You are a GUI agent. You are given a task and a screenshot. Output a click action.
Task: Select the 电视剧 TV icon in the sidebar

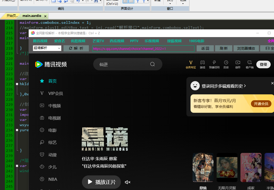[42, 118]
